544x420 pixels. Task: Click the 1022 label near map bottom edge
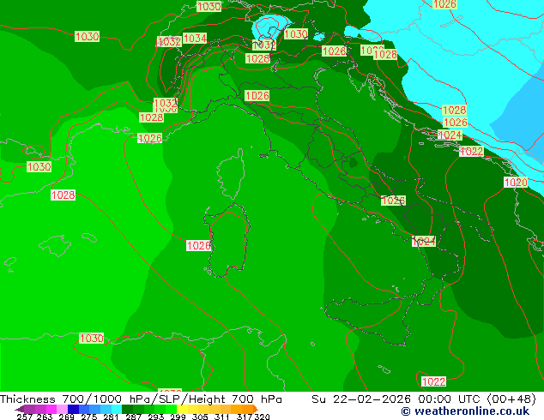coord(433,381)
